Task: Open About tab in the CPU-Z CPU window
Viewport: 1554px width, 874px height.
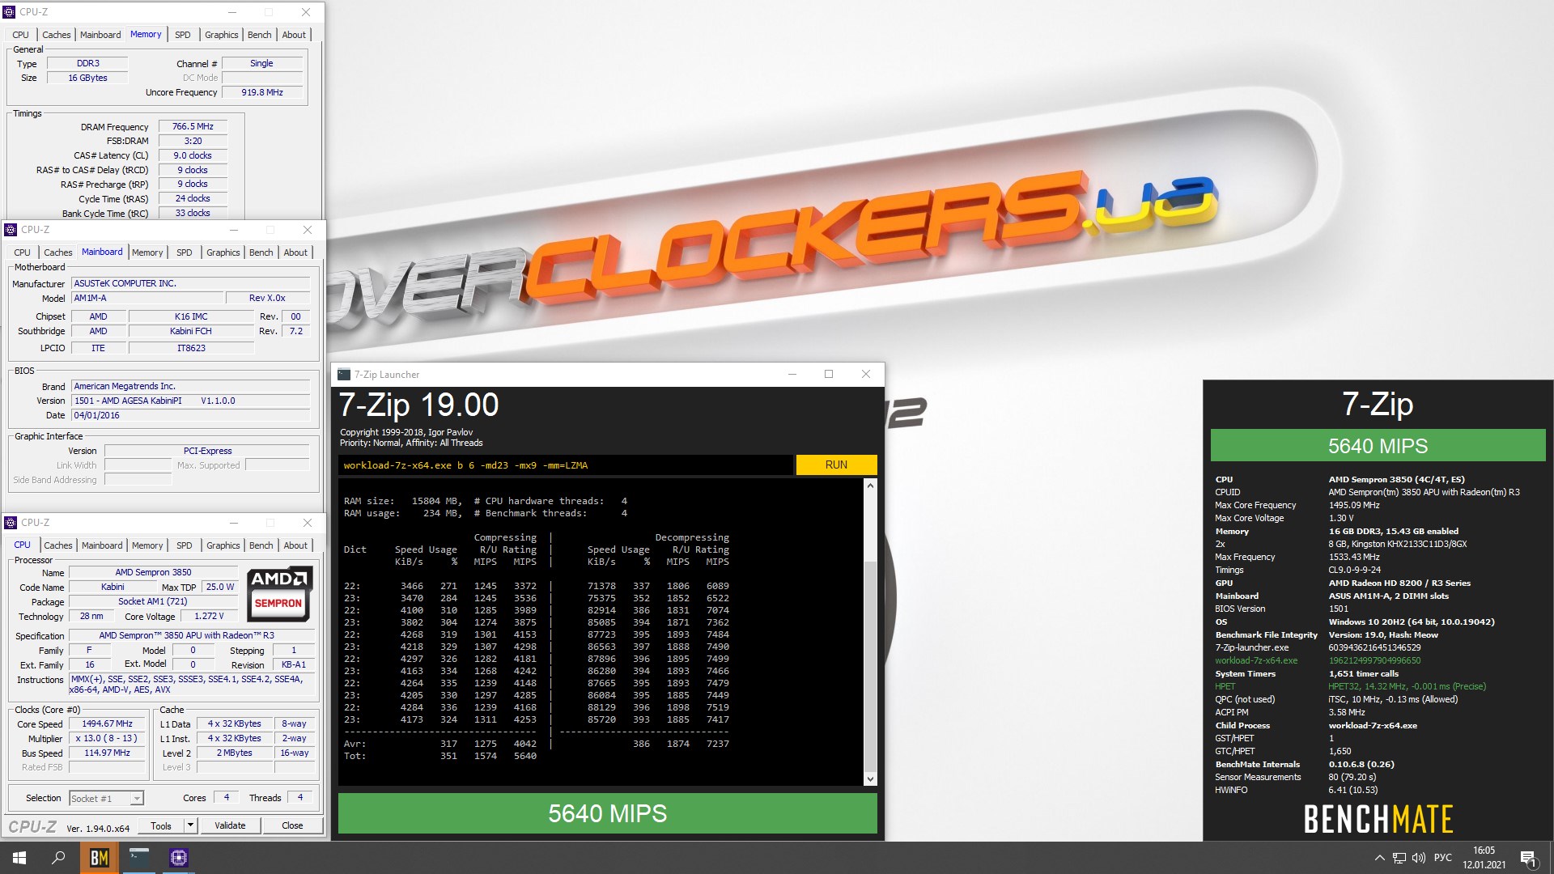Action: pos(295,545)
